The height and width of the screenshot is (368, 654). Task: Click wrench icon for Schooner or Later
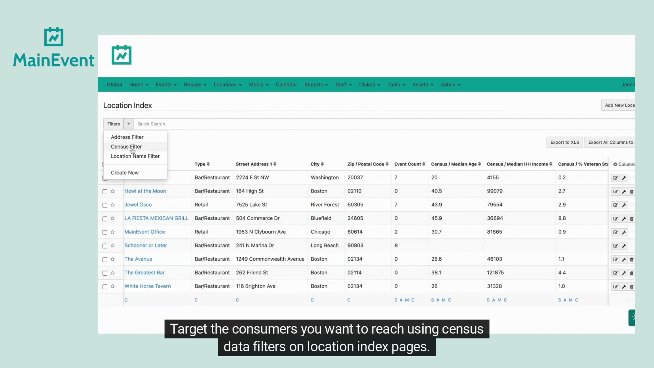624,246
